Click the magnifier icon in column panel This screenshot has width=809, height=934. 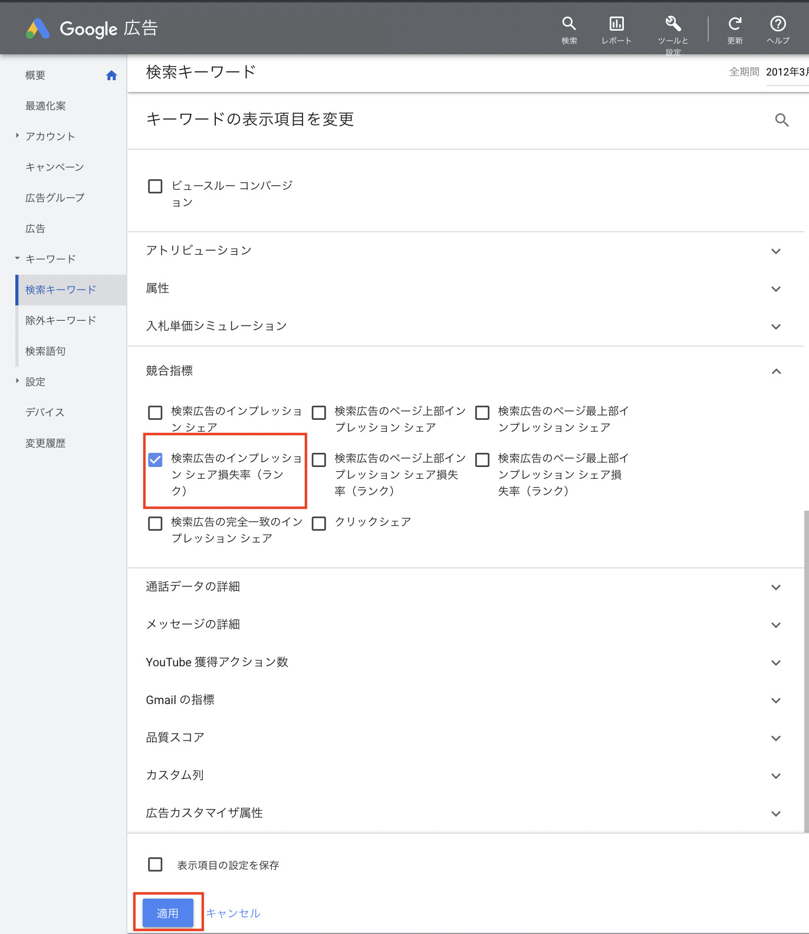pyautogui.click(x=781, y=120)
